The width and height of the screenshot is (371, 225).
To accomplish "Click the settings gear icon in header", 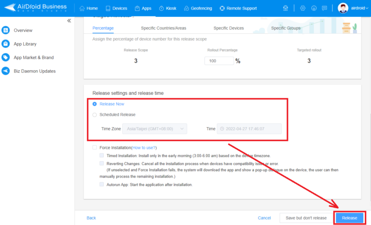I will coord(302,8).
